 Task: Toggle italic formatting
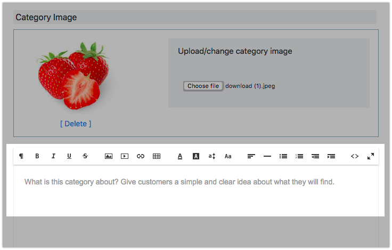coord(53,156)
